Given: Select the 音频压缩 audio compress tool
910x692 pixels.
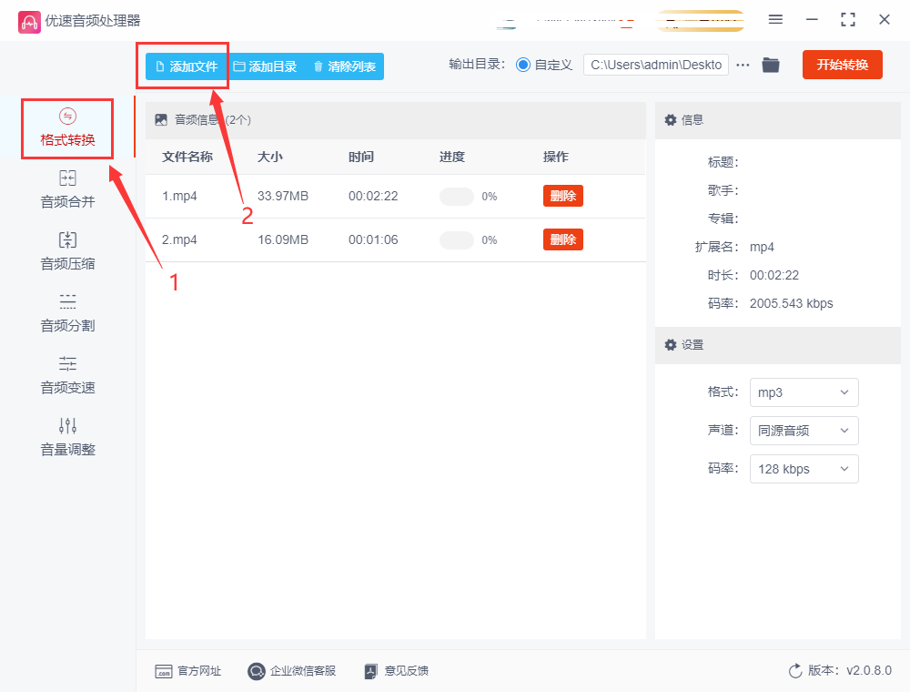Looking at the screenshot, I should click(x=67, y=251).
